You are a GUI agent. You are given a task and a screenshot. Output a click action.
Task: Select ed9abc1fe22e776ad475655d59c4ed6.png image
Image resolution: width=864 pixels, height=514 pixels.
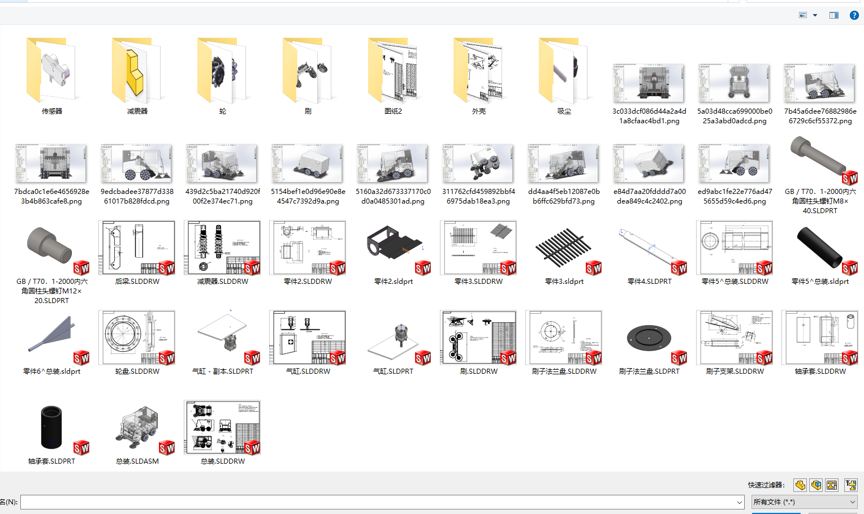pyautogui.click(x=735, y=174)
